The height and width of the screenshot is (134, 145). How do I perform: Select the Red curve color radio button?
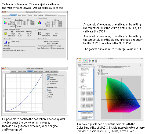[48, 92]
